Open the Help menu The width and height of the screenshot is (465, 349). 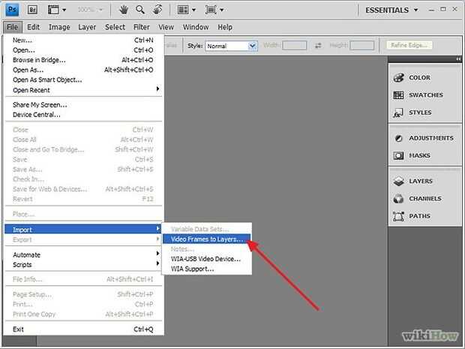pos(225,27)
